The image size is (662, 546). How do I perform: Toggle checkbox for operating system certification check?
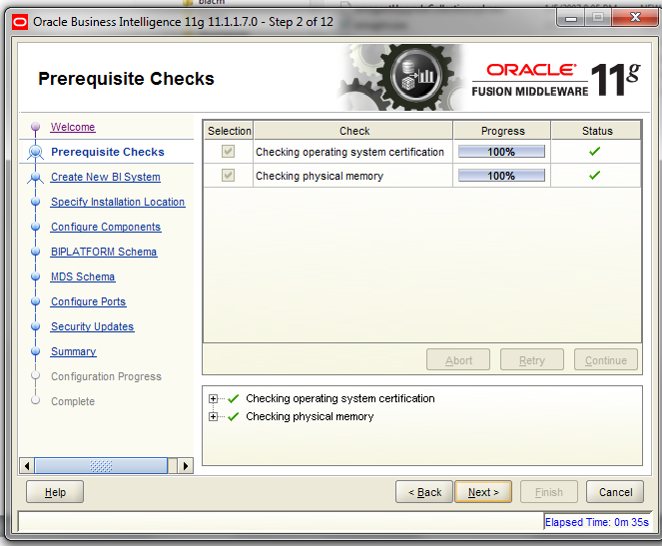coord(228,151)
